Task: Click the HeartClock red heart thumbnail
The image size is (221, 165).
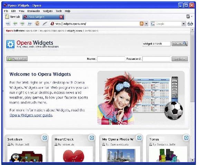Action: (x=74, y=156)
